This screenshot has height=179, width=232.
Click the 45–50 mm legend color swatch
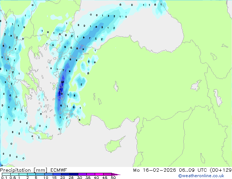108,174
